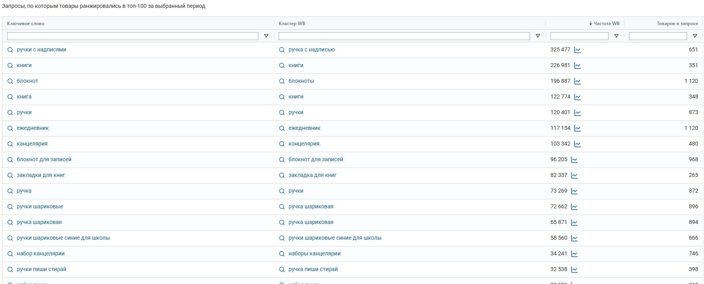Click search icon beside keyword «блокнот»
The height and width of the screenshot is (284, 704).
[x=10, y=81]
